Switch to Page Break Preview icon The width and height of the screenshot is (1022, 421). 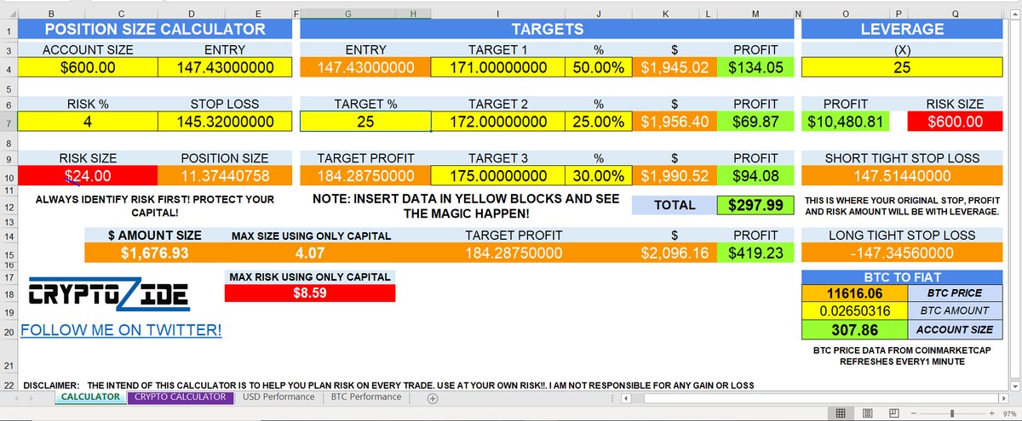(894, 412)
